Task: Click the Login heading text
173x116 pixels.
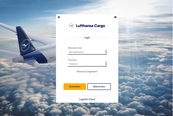Action: 87,38
